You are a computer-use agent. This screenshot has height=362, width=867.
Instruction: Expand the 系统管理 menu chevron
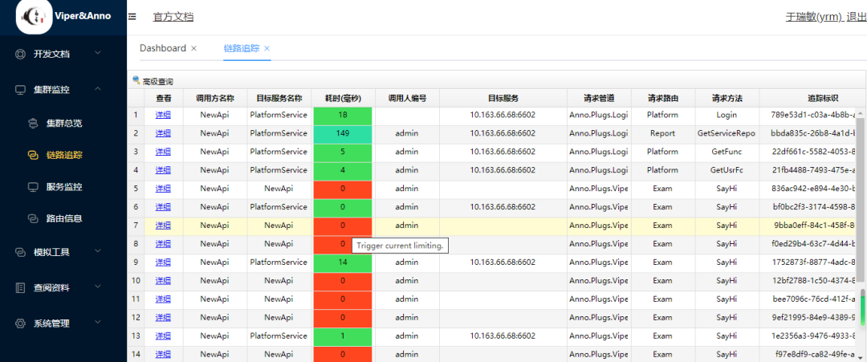pos(98,322)
